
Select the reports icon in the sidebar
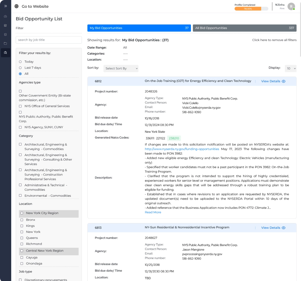click(5, 26)
